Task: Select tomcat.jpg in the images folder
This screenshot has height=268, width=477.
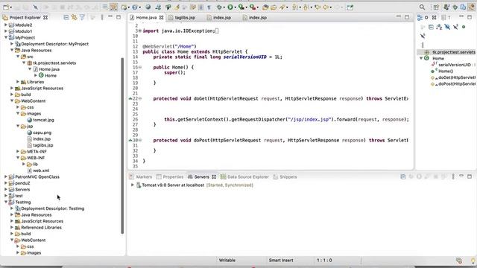Action: pos(43,120)
